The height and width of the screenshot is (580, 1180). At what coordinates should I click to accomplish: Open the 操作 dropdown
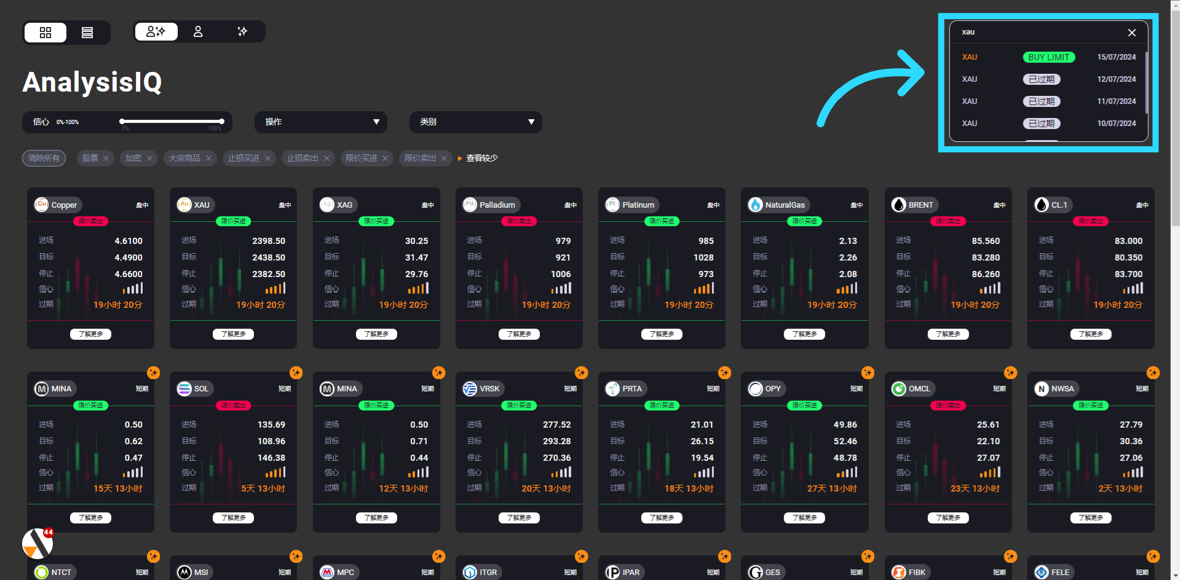click(320, 122)
